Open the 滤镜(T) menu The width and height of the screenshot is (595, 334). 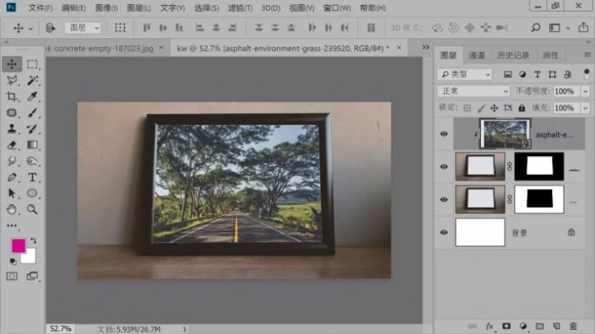pos(240,8)
